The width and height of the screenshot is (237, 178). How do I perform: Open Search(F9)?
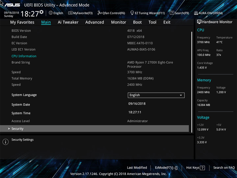coord(182,13)
